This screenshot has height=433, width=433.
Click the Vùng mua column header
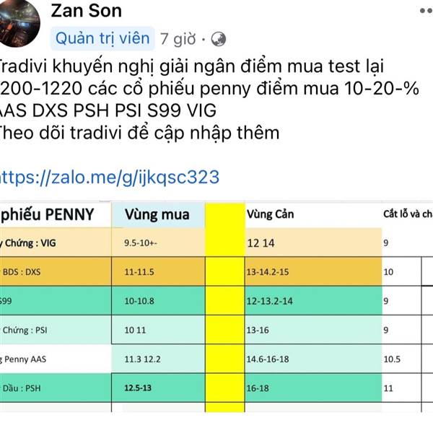tap(158, 214)
